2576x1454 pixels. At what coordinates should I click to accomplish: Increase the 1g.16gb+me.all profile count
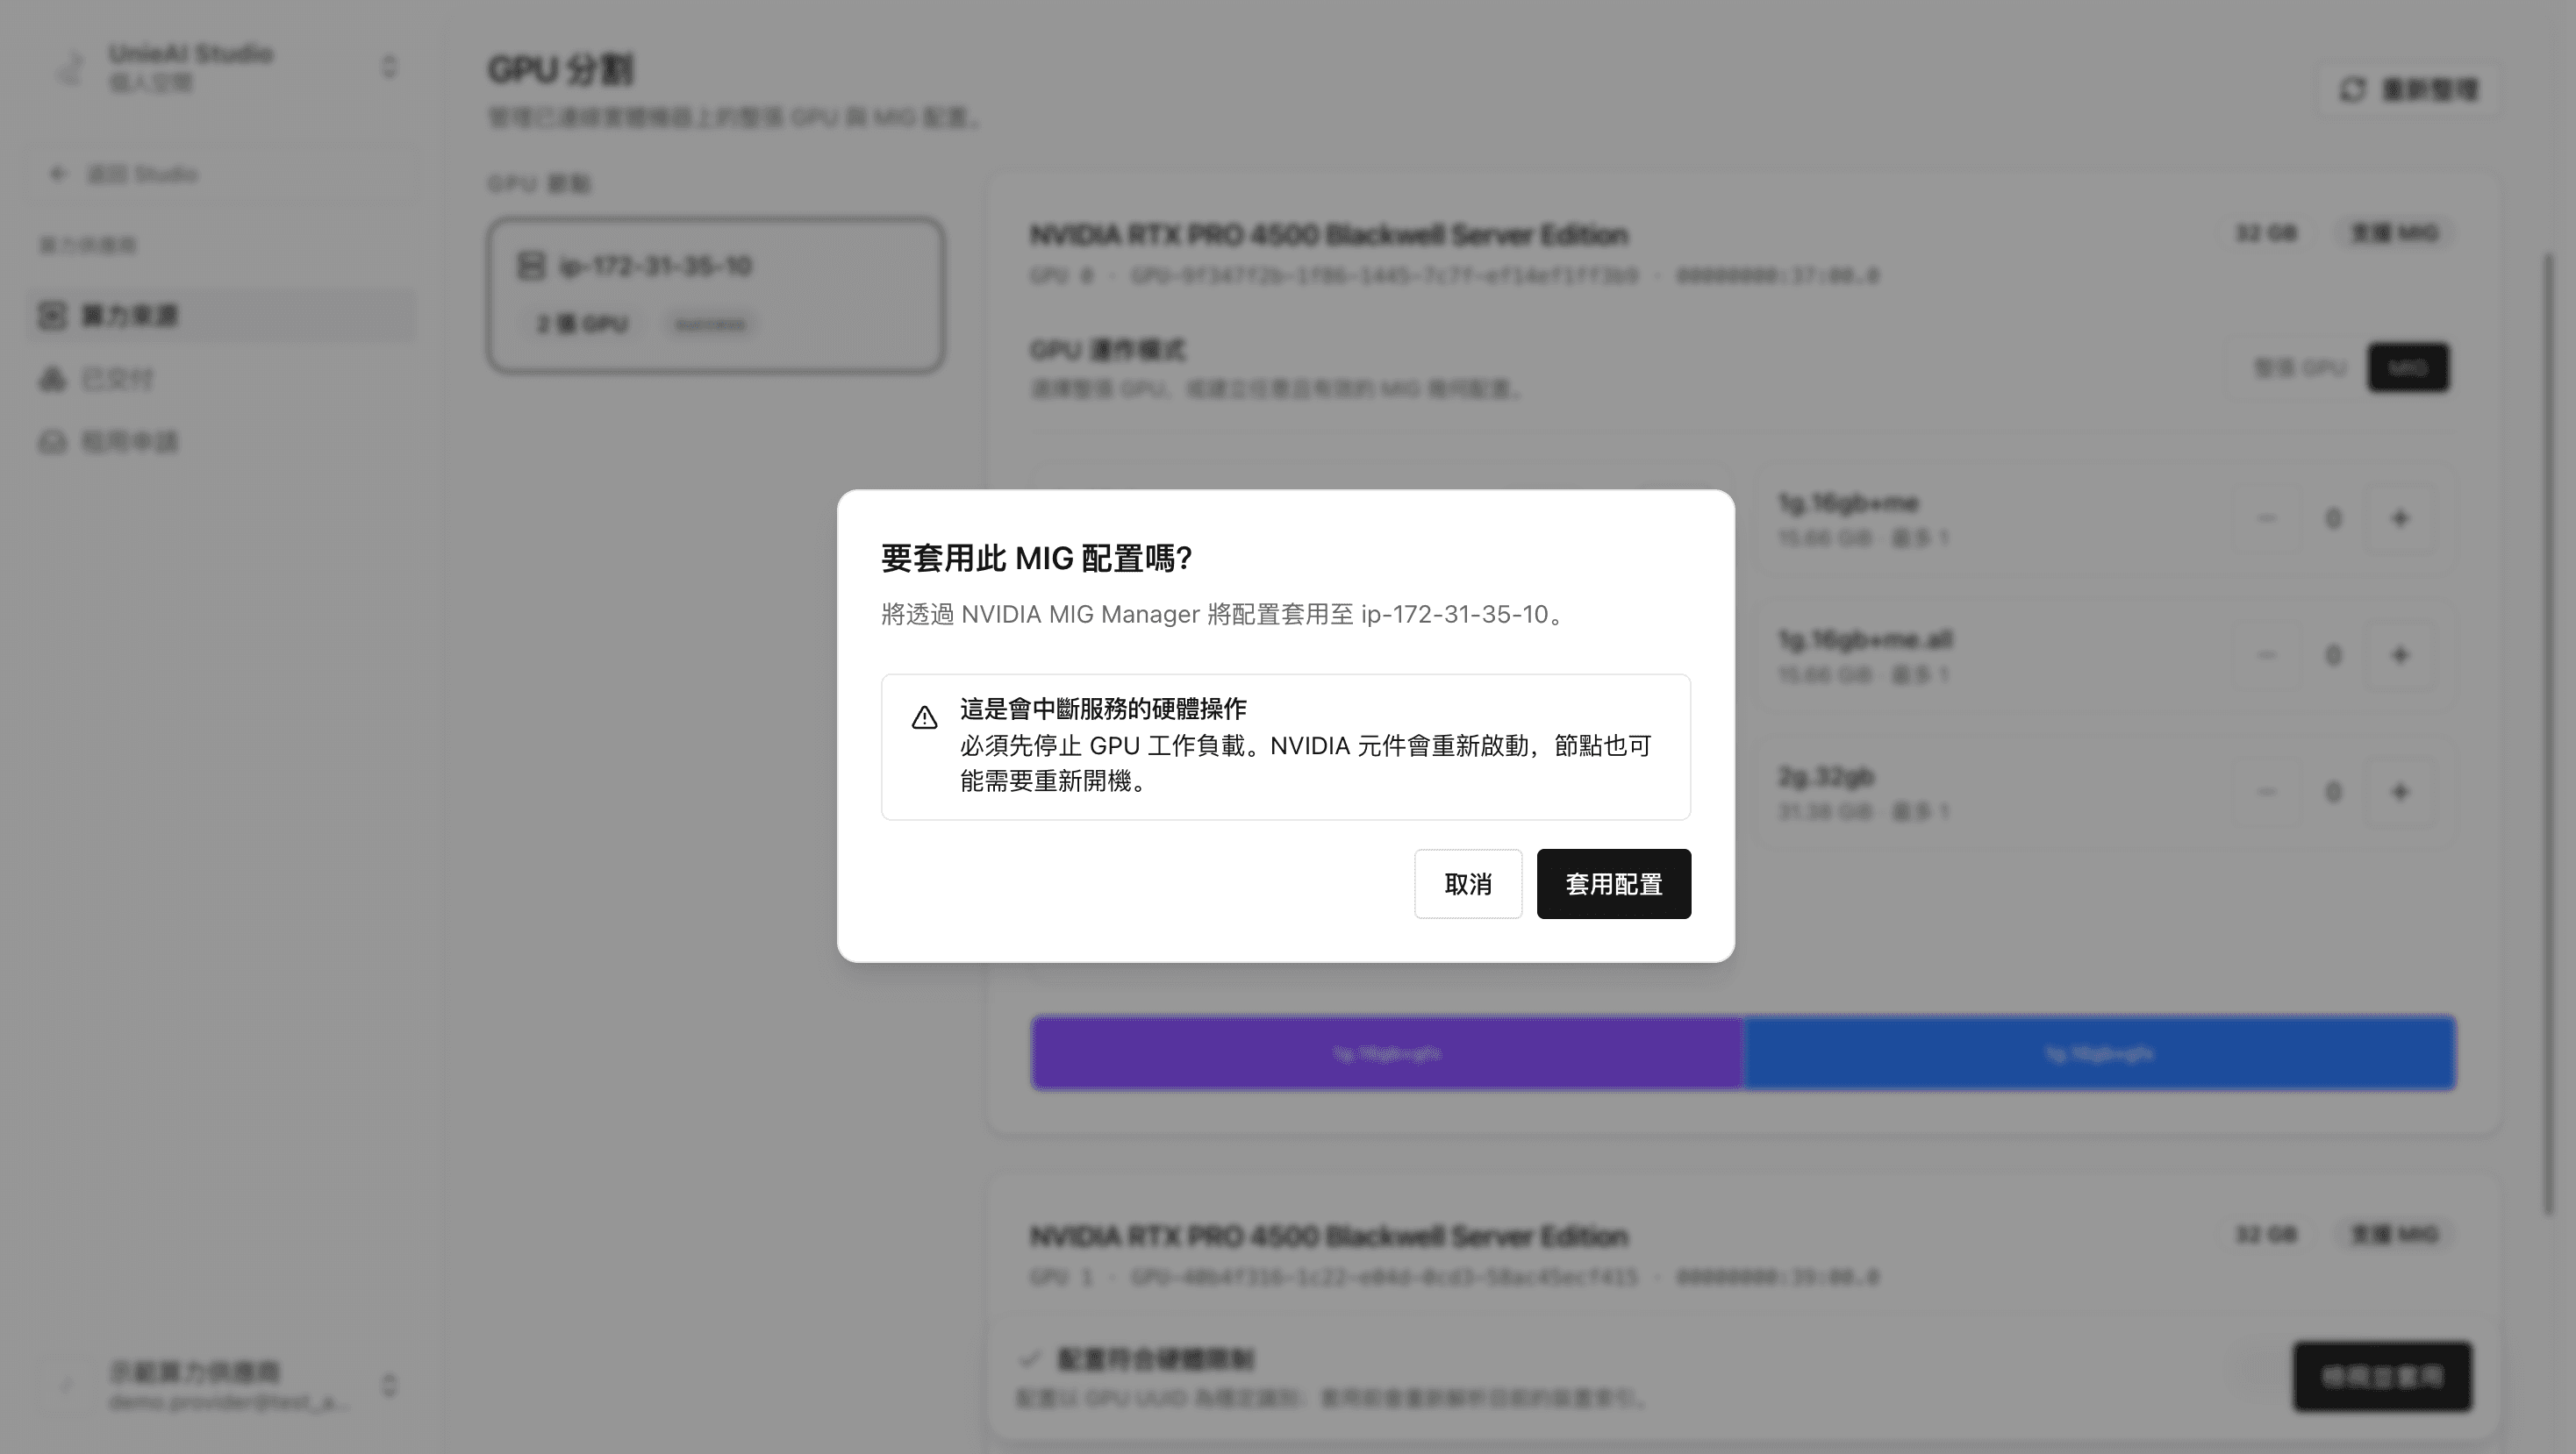pyautogui.click(x=2399, y=654)
